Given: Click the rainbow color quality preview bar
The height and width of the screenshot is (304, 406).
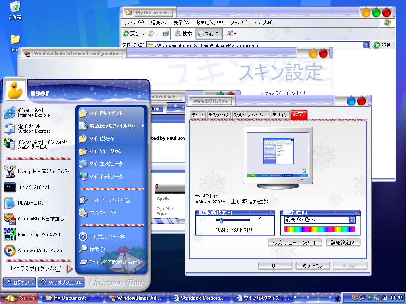Looking at the screenshot, I should [320, 229].
